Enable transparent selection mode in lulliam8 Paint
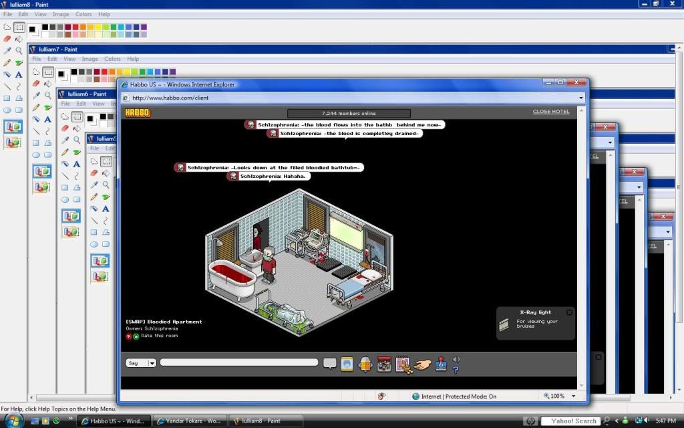 [13, 142]
